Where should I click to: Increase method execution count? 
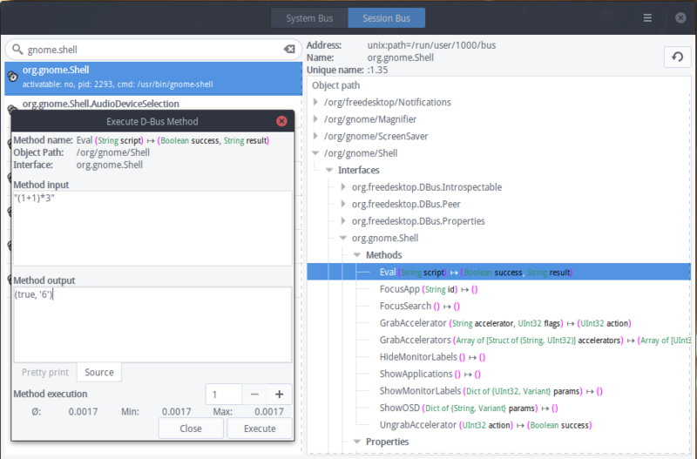click(x=279, y=395)
